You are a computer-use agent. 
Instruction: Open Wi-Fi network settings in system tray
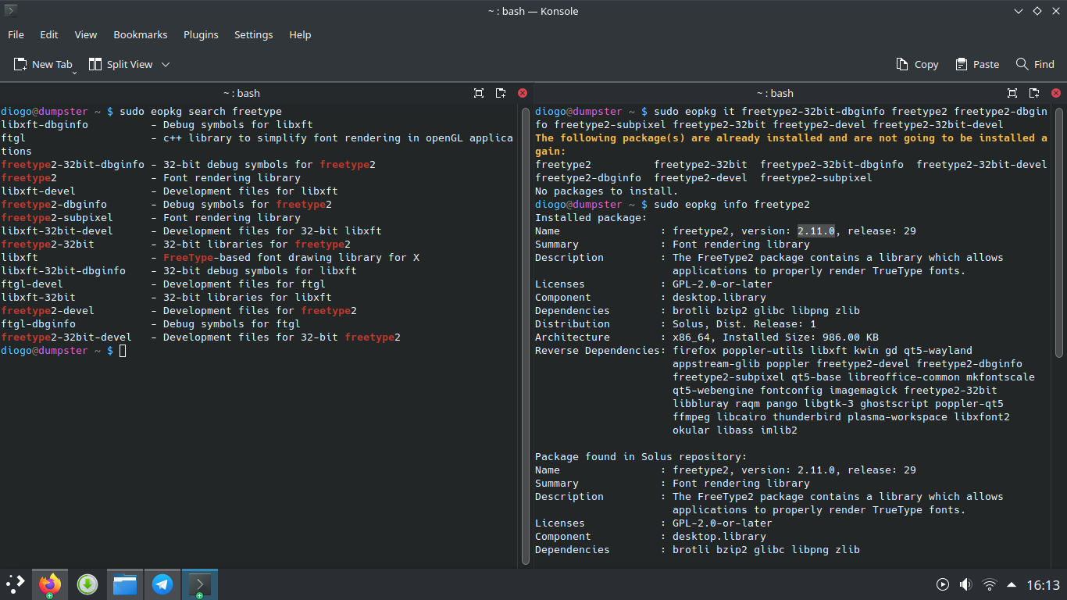coord(989,584)
